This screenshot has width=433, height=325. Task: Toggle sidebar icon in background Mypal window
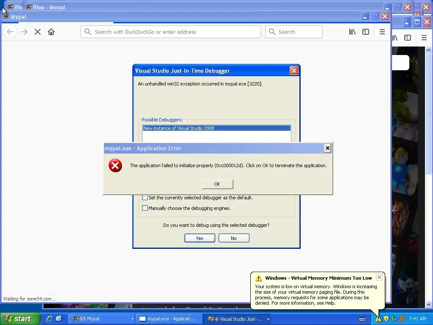point(408,38)
